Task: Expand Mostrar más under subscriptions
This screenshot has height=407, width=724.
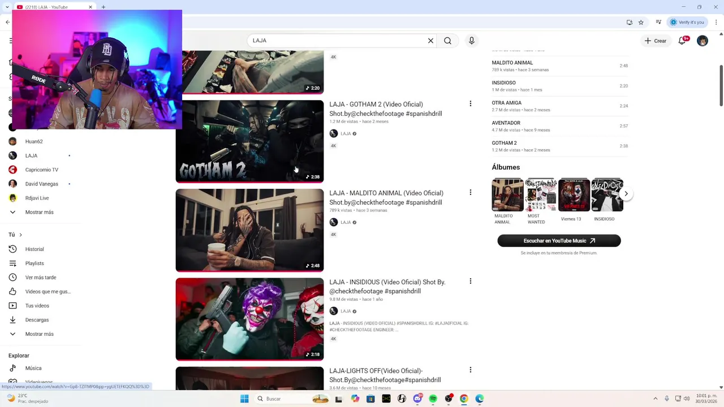Action: 40,212
